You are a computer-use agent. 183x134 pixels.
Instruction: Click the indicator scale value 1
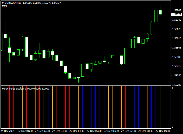point(172,88)
